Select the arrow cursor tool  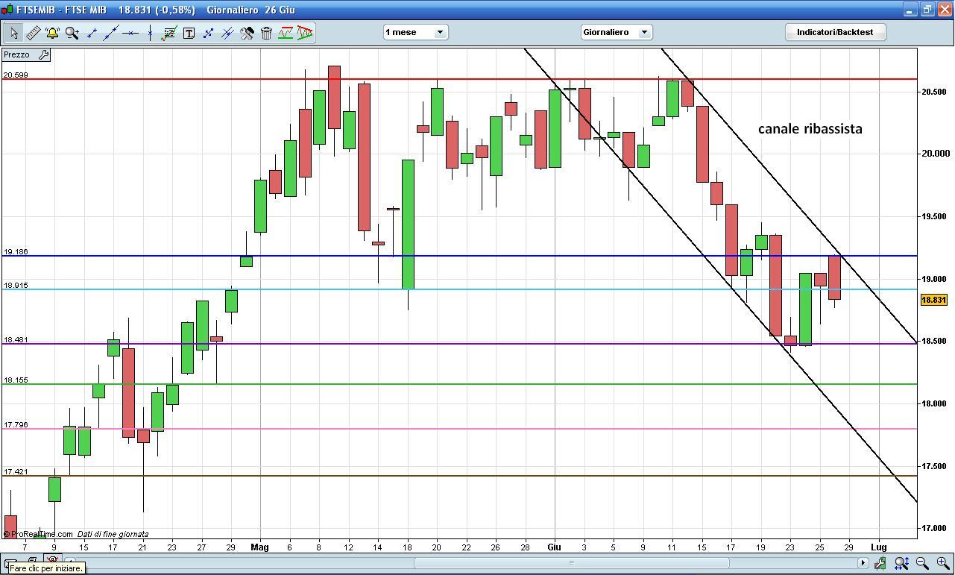point(13,33)
